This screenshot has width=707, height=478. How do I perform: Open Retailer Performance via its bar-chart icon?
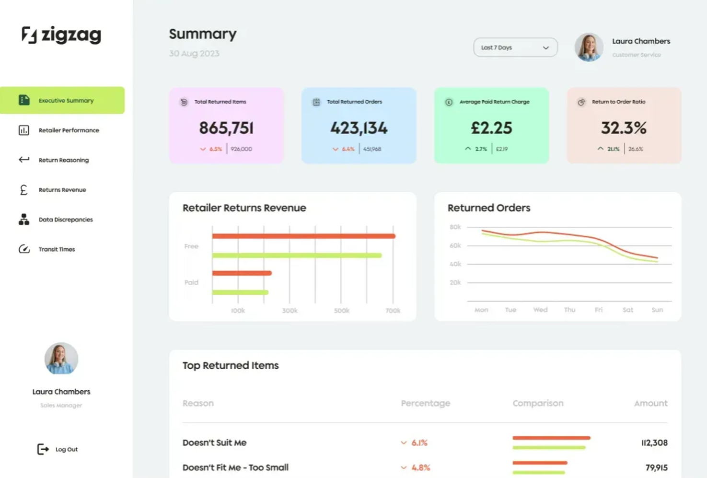23,130
